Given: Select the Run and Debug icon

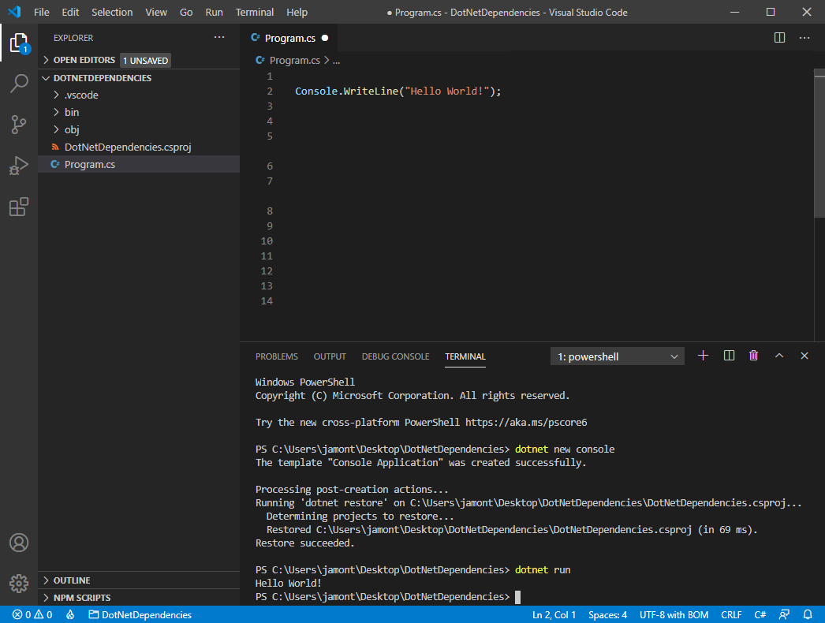Looking at the screenshot, I should (x=19, y=166).
